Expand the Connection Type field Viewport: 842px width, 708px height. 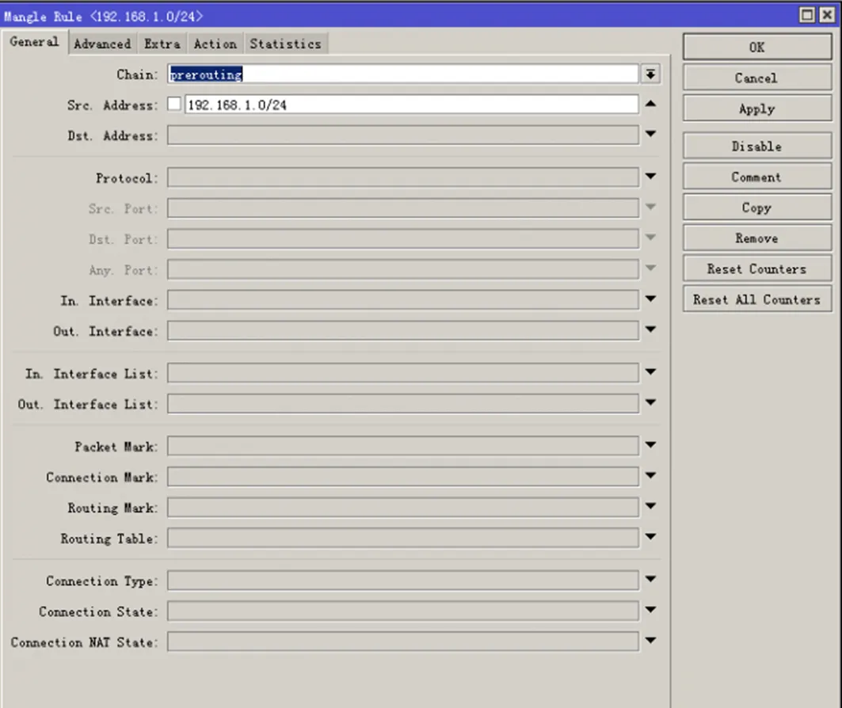click(x=650, y=579)
